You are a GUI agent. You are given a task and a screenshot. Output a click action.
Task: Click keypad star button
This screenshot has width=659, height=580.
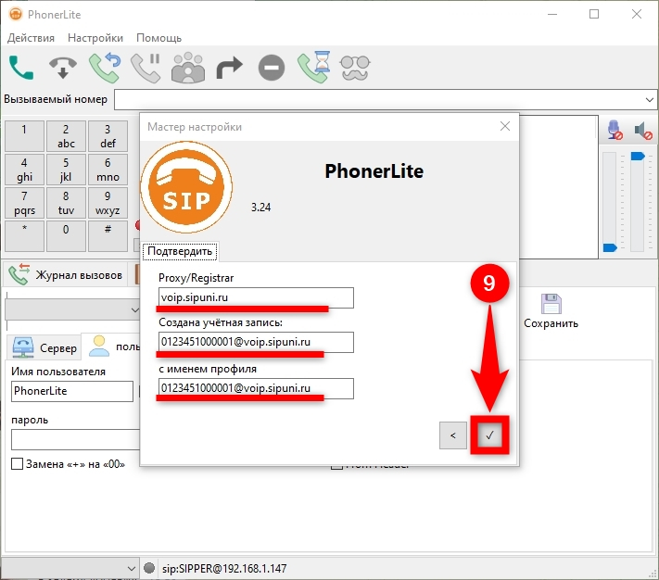pyautogui.click(x=24, y=236)
